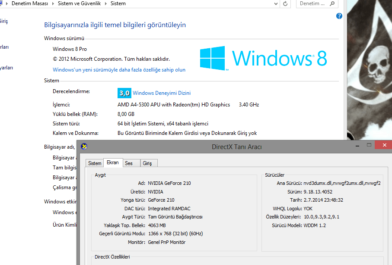The width and height of the screenshot is (392, 265).
Task: Click the Windows'un yeni sürümüyle link
Action: (119, 70)
